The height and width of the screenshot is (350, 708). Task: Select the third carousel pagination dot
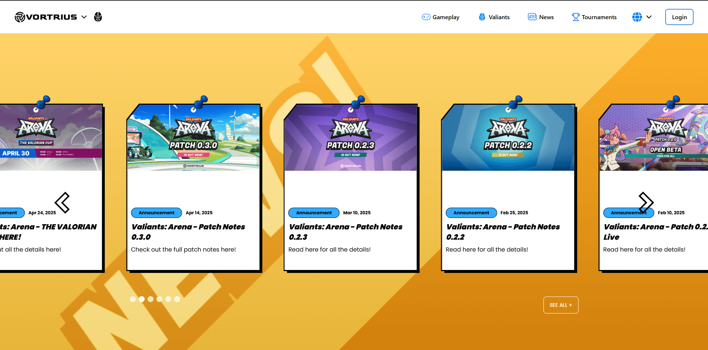click(151, 299)
